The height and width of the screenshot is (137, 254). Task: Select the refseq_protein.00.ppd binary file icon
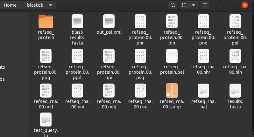(77, 56)
